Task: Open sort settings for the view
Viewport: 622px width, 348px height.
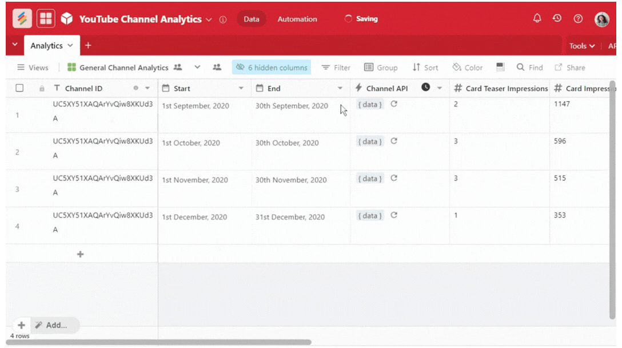Action: pyautogui.click(x=425, y=67)
